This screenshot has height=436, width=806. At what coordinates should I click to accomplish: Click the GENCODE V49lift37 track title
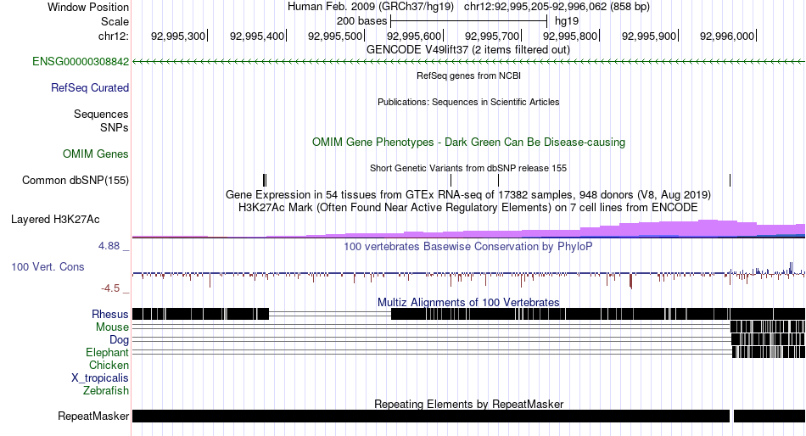coord(468,50)
